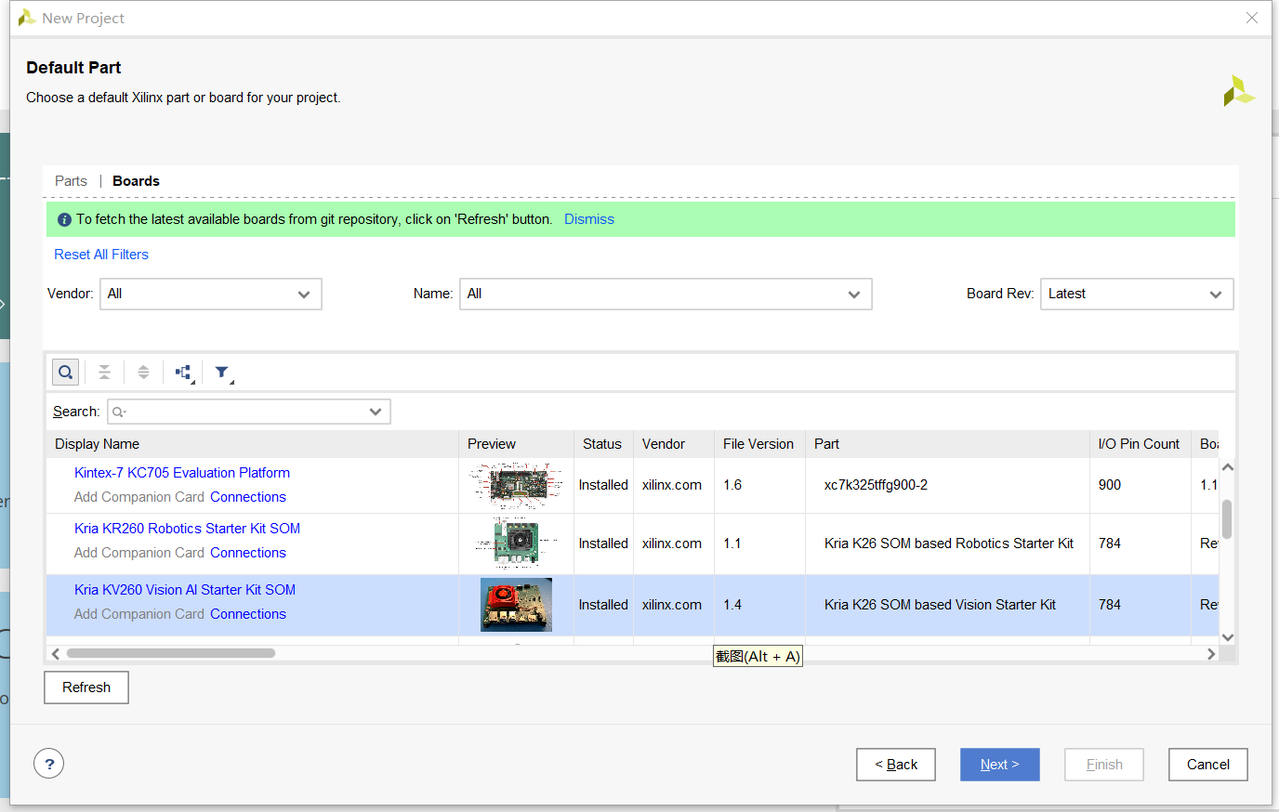Click Connections link under Kria KR260
This screenshot has height=812, width=1279.
point(248,553)
